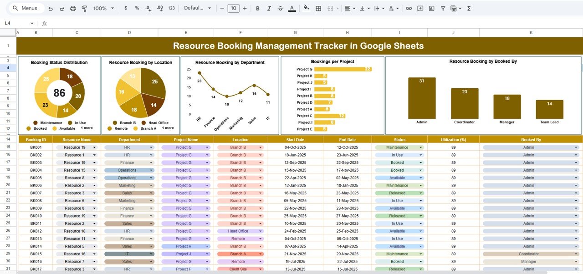Click the sum function Σ icon
The height and width of the screenshot is (274, 583).
468,8
